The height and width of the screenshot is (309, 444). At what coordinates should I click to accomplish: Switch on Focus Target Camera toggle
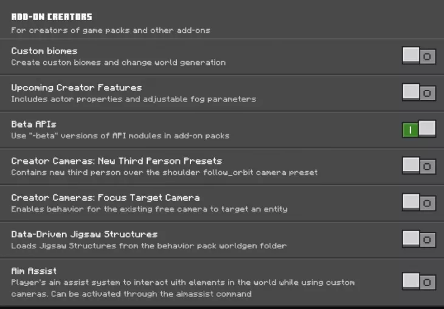coord(419,203)
